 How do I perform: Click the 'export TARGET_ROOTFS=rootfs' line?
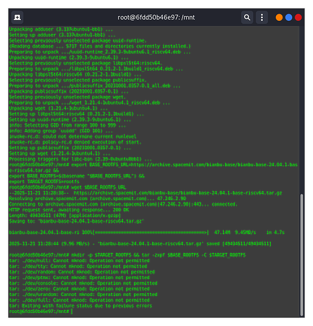(x=44, y=181)
